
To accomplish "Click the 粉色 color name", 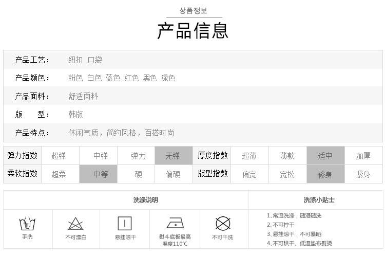I will point(75,78).
